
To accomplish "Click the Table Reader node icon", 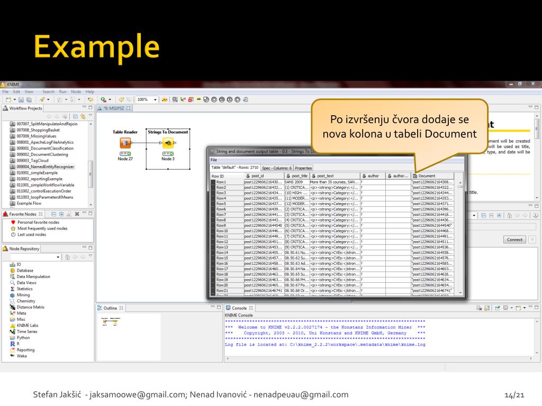I will (x=125, y=143).
